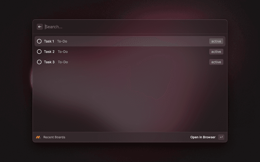Click To-Do label next to Task 1
Screen dimensions: 260x162
tap(62, 41)
